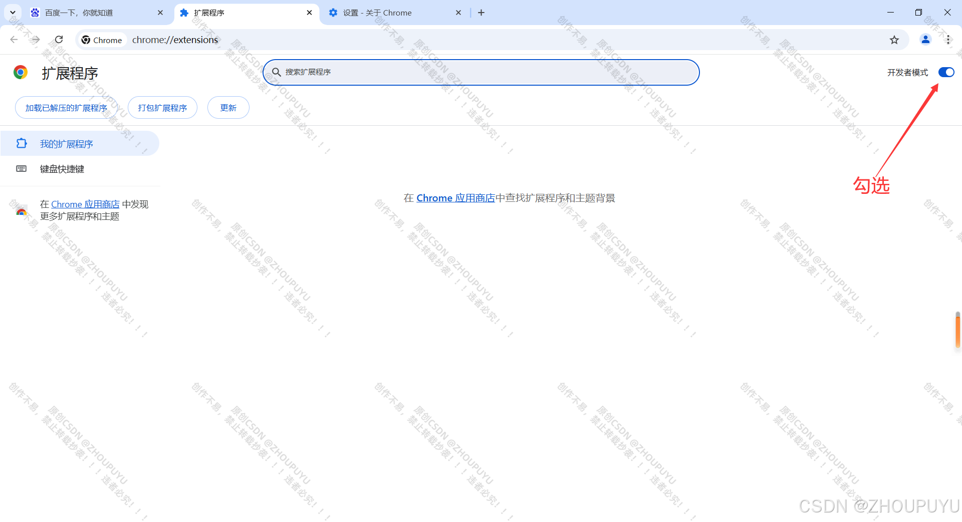Minimize the Chrome window
Viewport: 962px width, 522px height.
pos(890,13)
